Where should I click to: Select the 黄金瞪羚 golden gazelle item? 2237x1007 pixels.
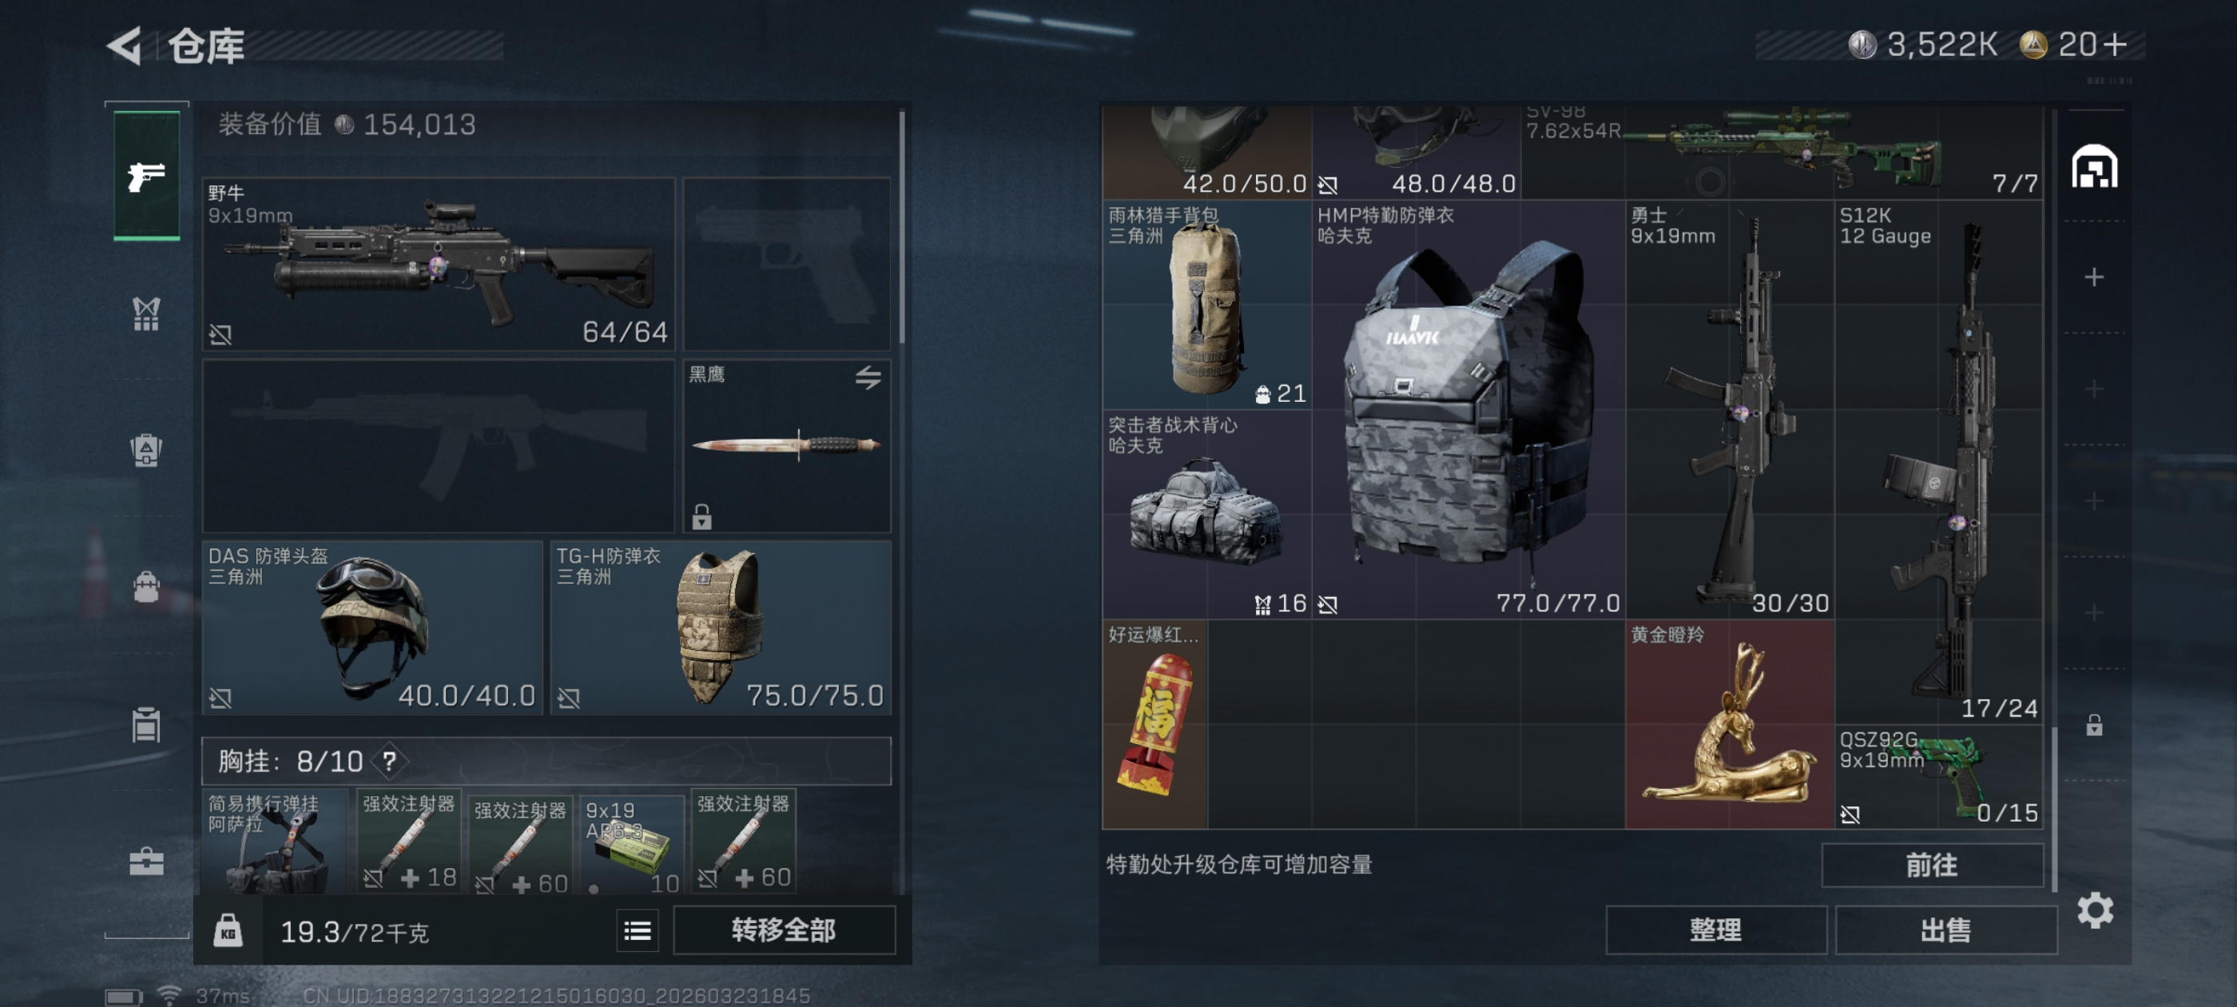1729,724
